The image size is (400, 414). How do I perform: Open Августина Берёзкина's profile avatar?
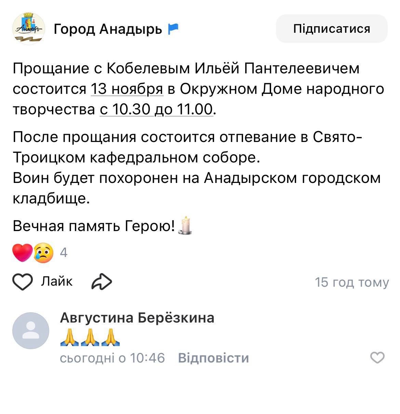coord(31,330)
